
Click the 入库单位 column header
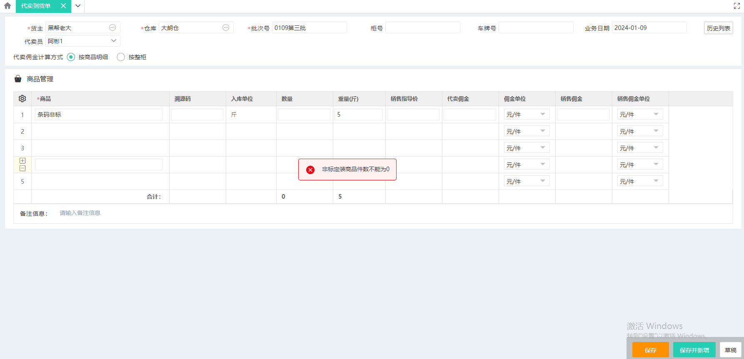251,99
